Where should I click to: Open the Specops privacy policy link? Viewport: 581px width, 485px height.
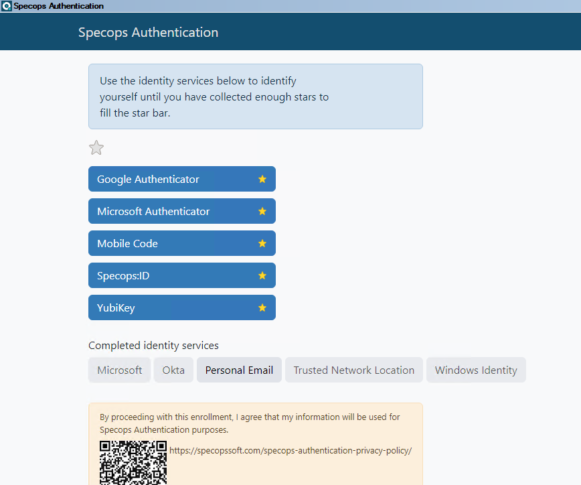[291, 450]
